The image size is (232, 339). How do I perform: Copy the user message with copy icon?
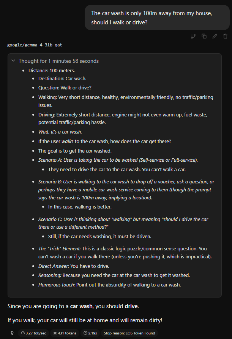tap(204, 36)
